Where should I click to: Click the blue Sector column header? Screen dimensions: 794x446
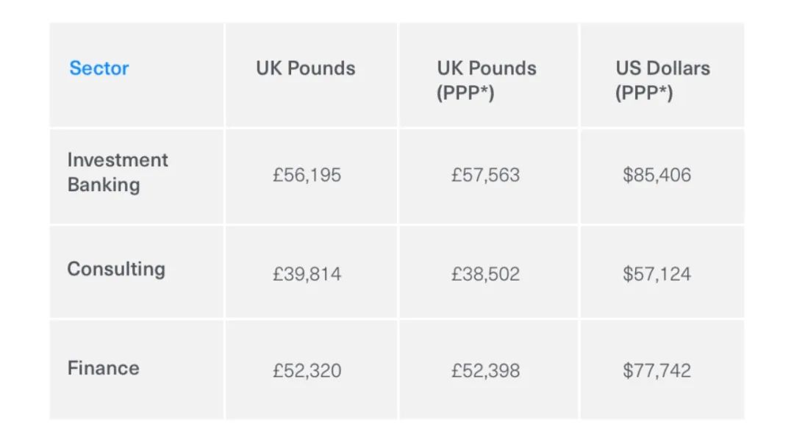pos(99,68)
